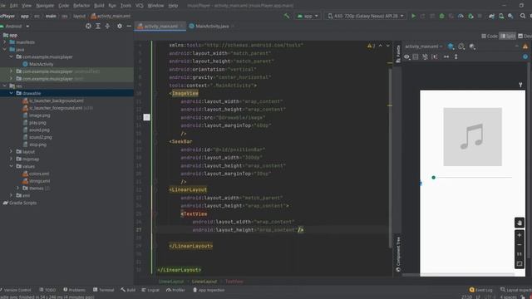This screenshot has height=299, width=532.
Task: Click Sync Project with Gradle Files icon
Action: pos(491,16)
